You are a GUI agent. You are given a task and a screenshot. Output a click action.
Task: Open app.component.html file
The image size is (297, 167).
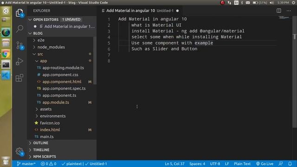pyautogui.click(x=62, y=82)
